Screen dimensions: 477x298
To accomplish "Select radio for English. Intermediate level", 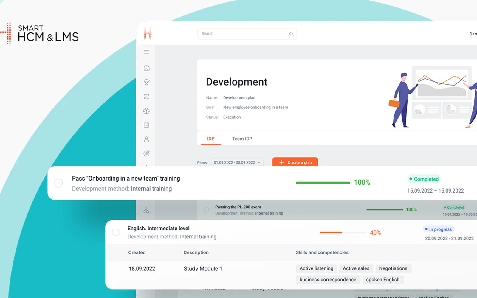I will pos(116,232).
